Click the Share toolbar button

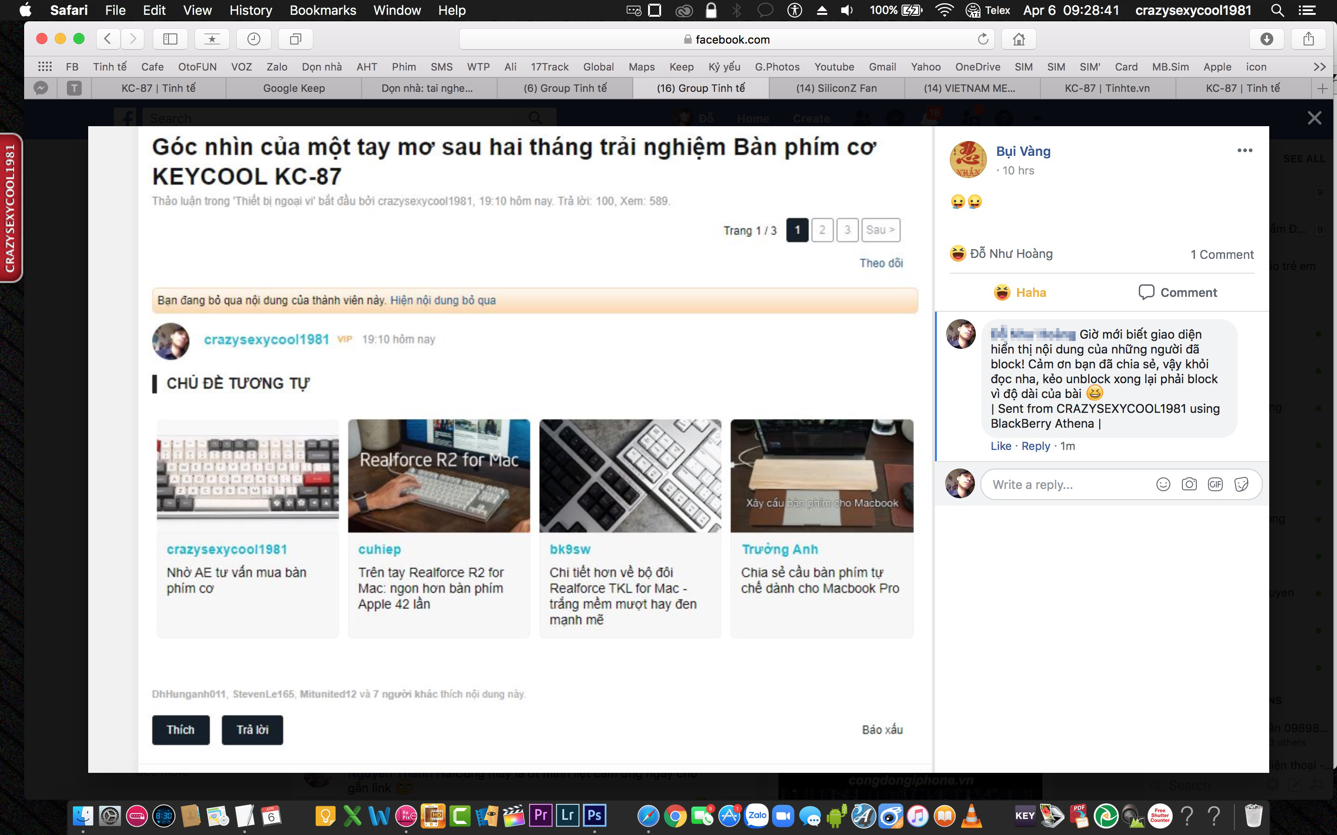coord(1308,39)
